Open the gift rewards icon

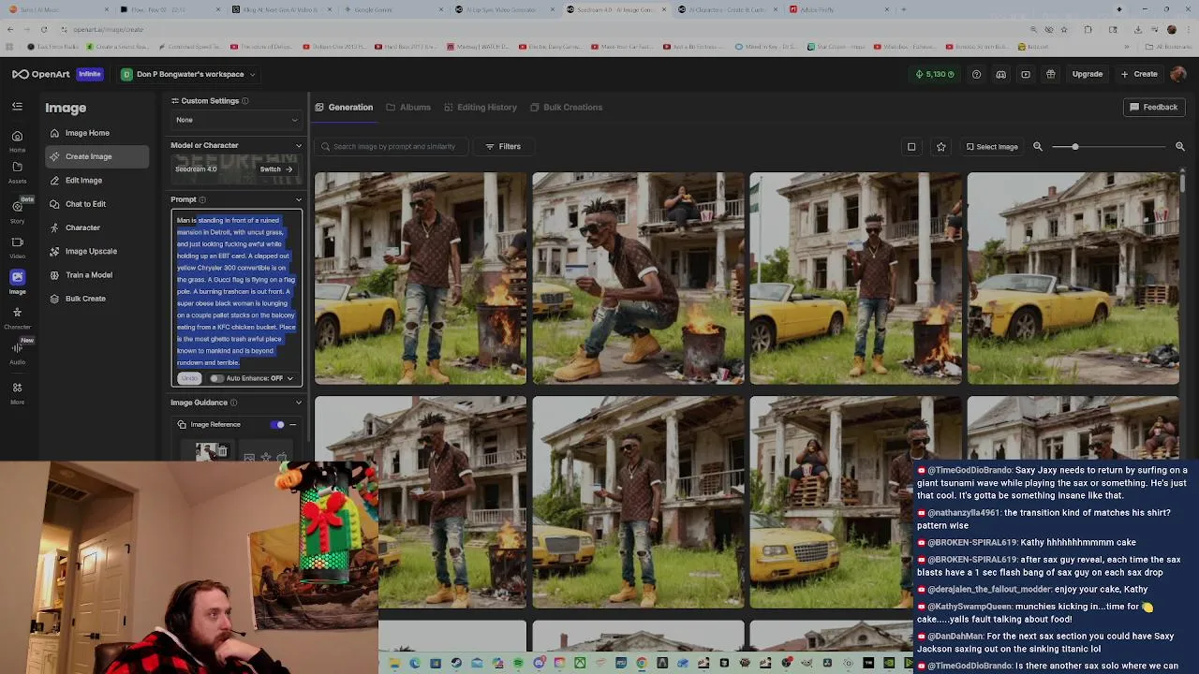(1050, 74)
